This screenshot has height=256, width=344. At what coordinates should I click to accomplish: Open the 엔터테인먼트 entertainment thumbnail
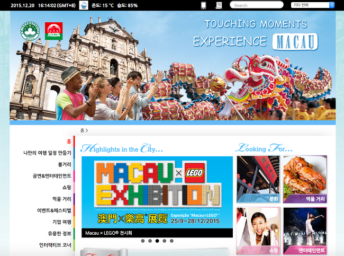coord(305,231)
